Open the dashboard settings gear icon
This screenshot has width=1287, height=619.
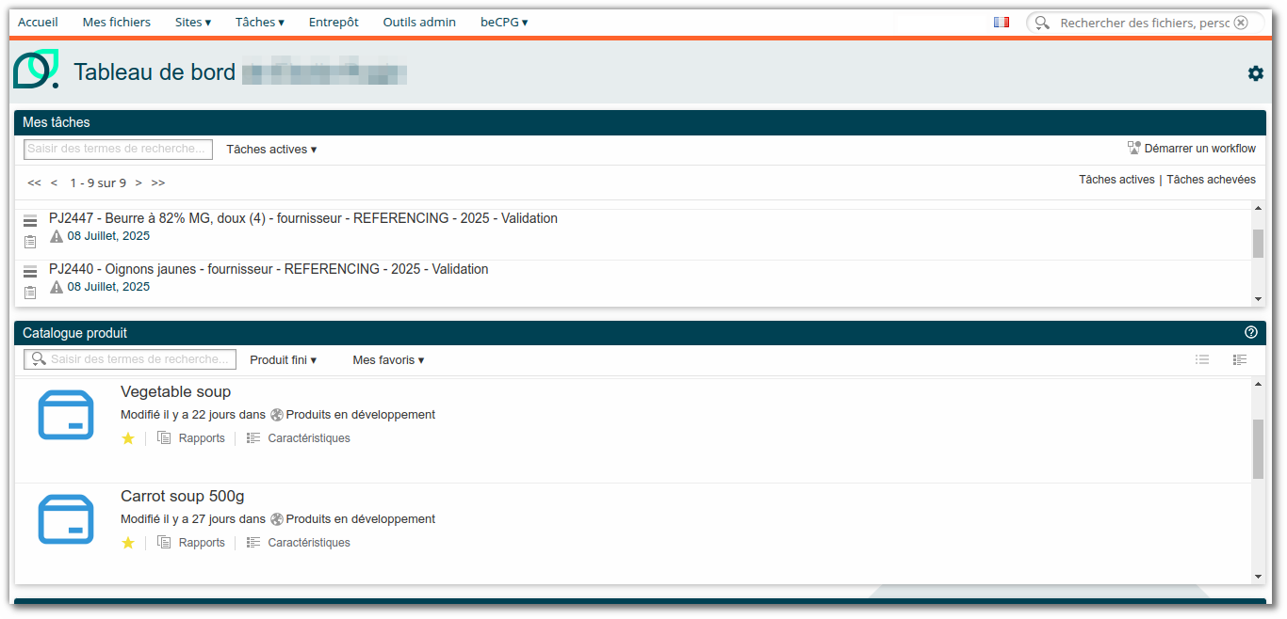pyautogui.click(x=1256, y=72)
